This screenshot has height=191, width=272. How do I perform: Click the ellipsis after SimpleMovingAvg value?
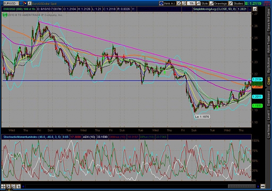pyautogui.click(x=249, y=9)
